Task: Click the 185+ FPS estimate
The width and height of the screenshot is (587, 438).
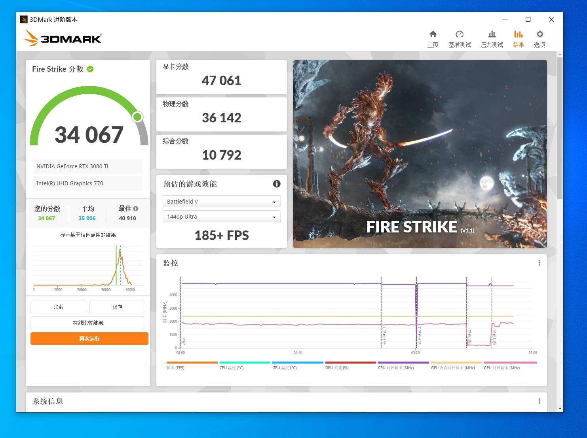Action: (222, 236)
